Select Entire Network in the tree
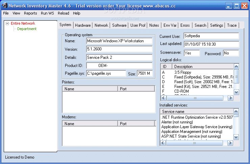Image resolution: width=250 pixels, height=164 pixels. pyautogui.click(x=23, y=23)
